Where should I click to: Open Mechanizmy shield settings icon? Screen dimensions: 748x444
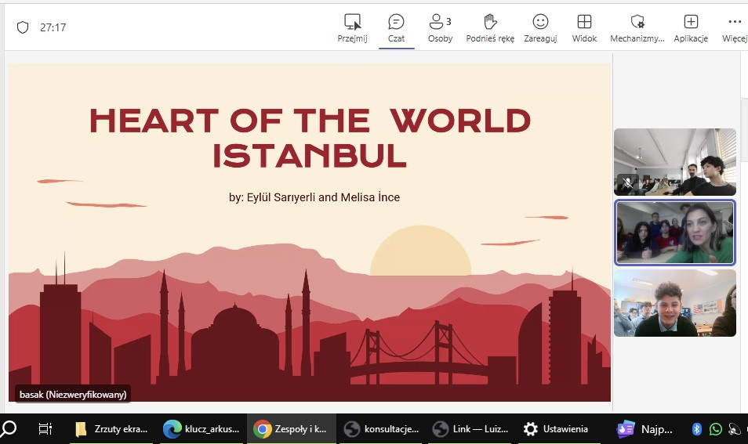pos(637,22)
